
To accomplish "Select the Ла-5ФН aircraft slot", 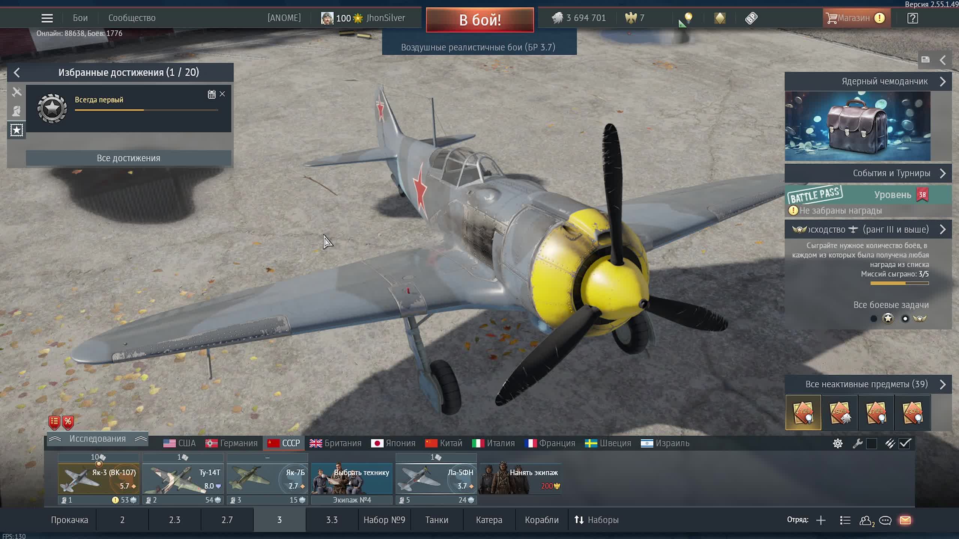I will [436, 478].
